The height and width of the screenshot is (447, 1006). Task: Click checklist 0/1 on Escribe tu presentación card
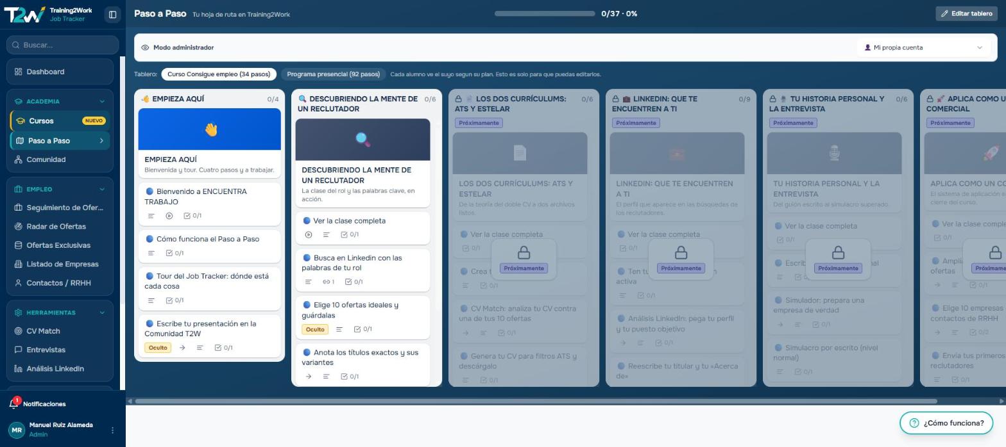223,348
